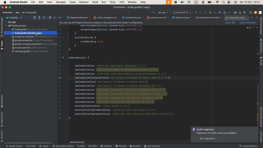This screenshot has width=263, height=148.
Task: Click macOS Wi-Fi icon in menu bar
Action: (217, 2)
